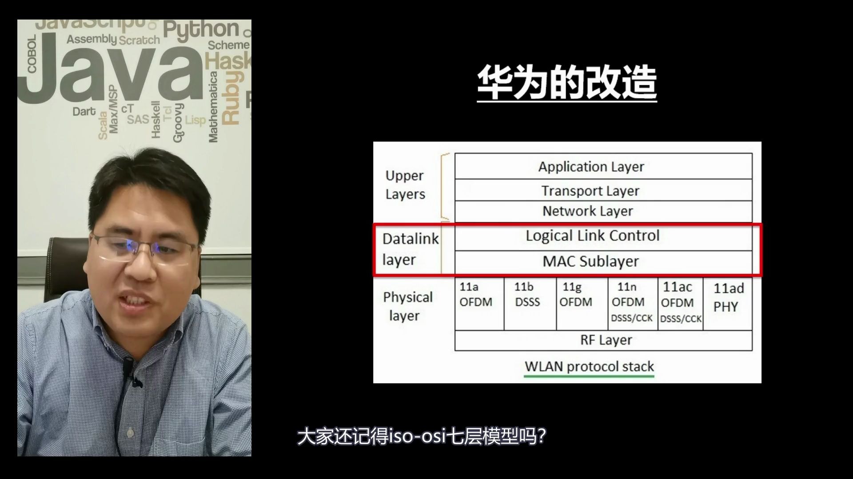Screen dimensions: 853x479
Task: Toggle the Upper Layers bracket
Action: pos(447,188)
